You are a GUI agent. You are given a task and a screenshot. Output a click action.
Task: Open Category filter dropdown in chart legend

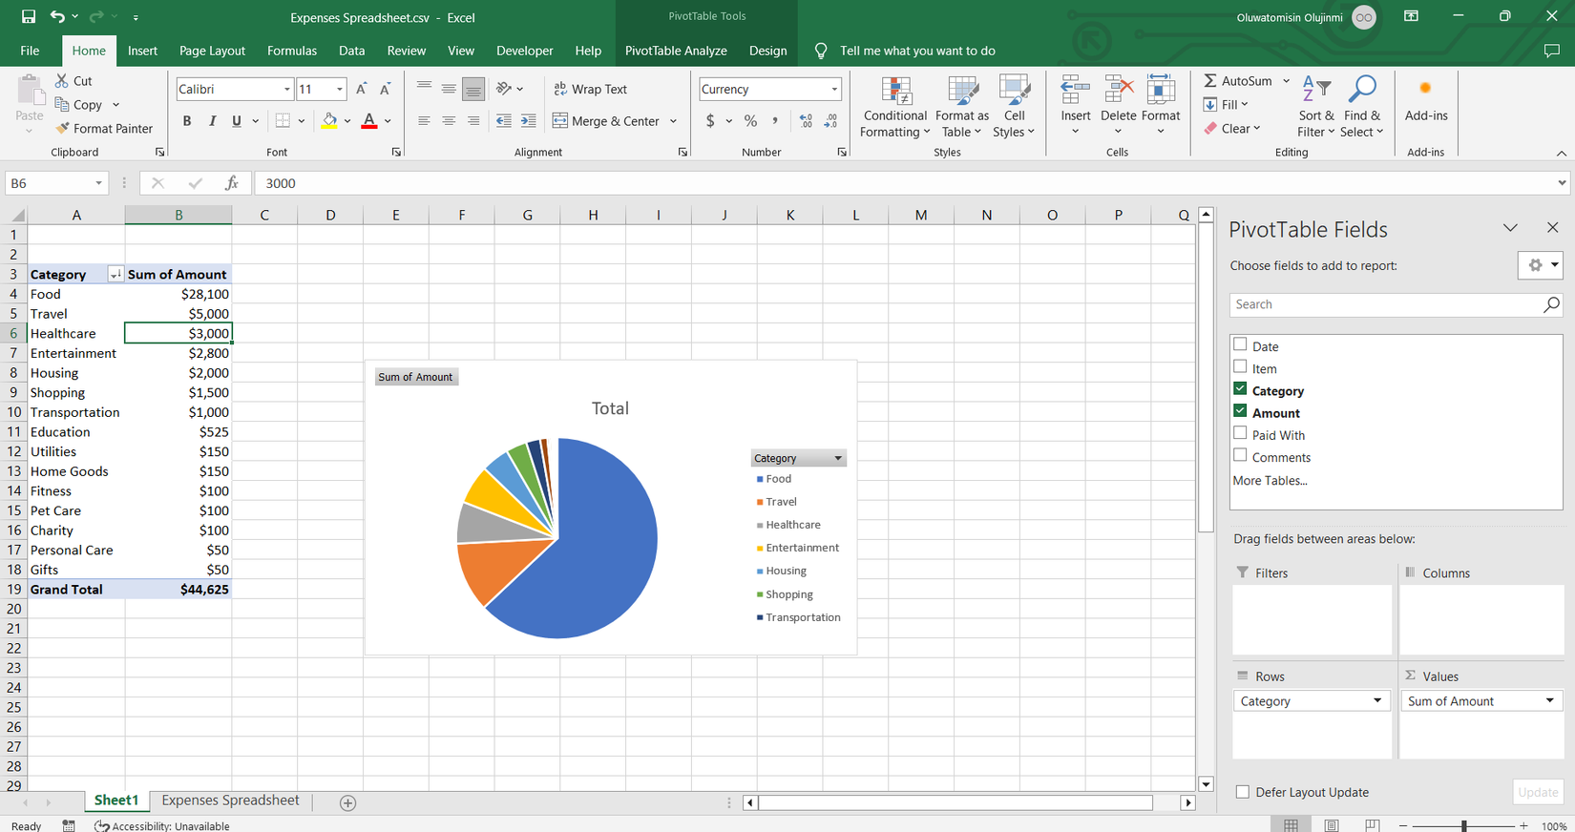(x=837, y=459)
